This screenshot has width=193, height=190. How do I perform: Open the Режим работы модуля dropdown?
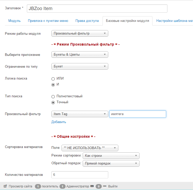(80, 33)
